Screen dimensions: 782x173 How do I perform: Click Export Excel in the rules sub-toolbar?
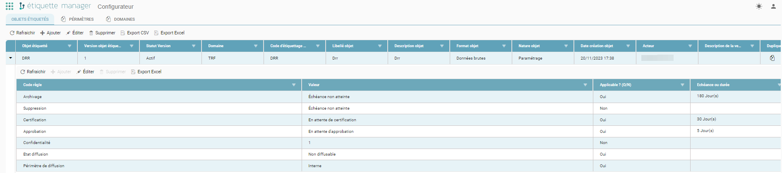click(x=146, y=72)
